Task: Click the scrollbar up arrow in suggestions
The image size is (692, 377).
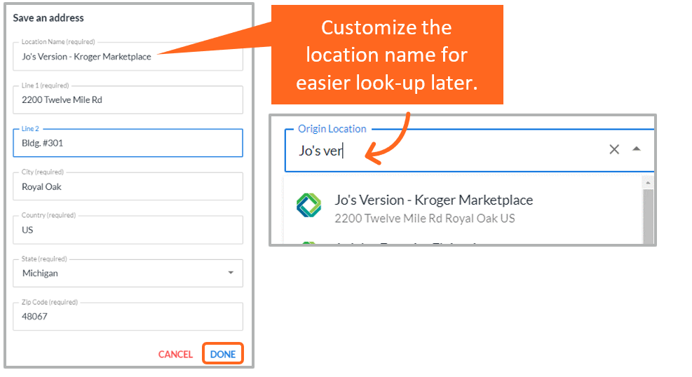Action: (x=648, y=183)
